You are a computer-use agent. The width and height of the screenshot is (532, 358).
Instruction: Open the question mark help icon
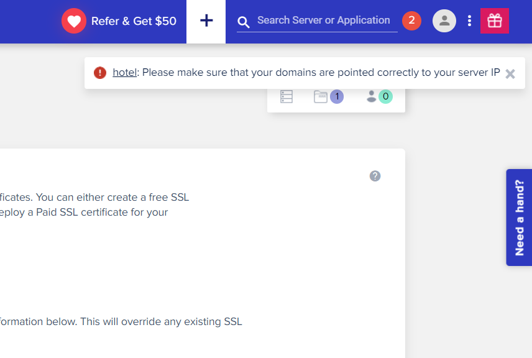[x=375, y=176]
